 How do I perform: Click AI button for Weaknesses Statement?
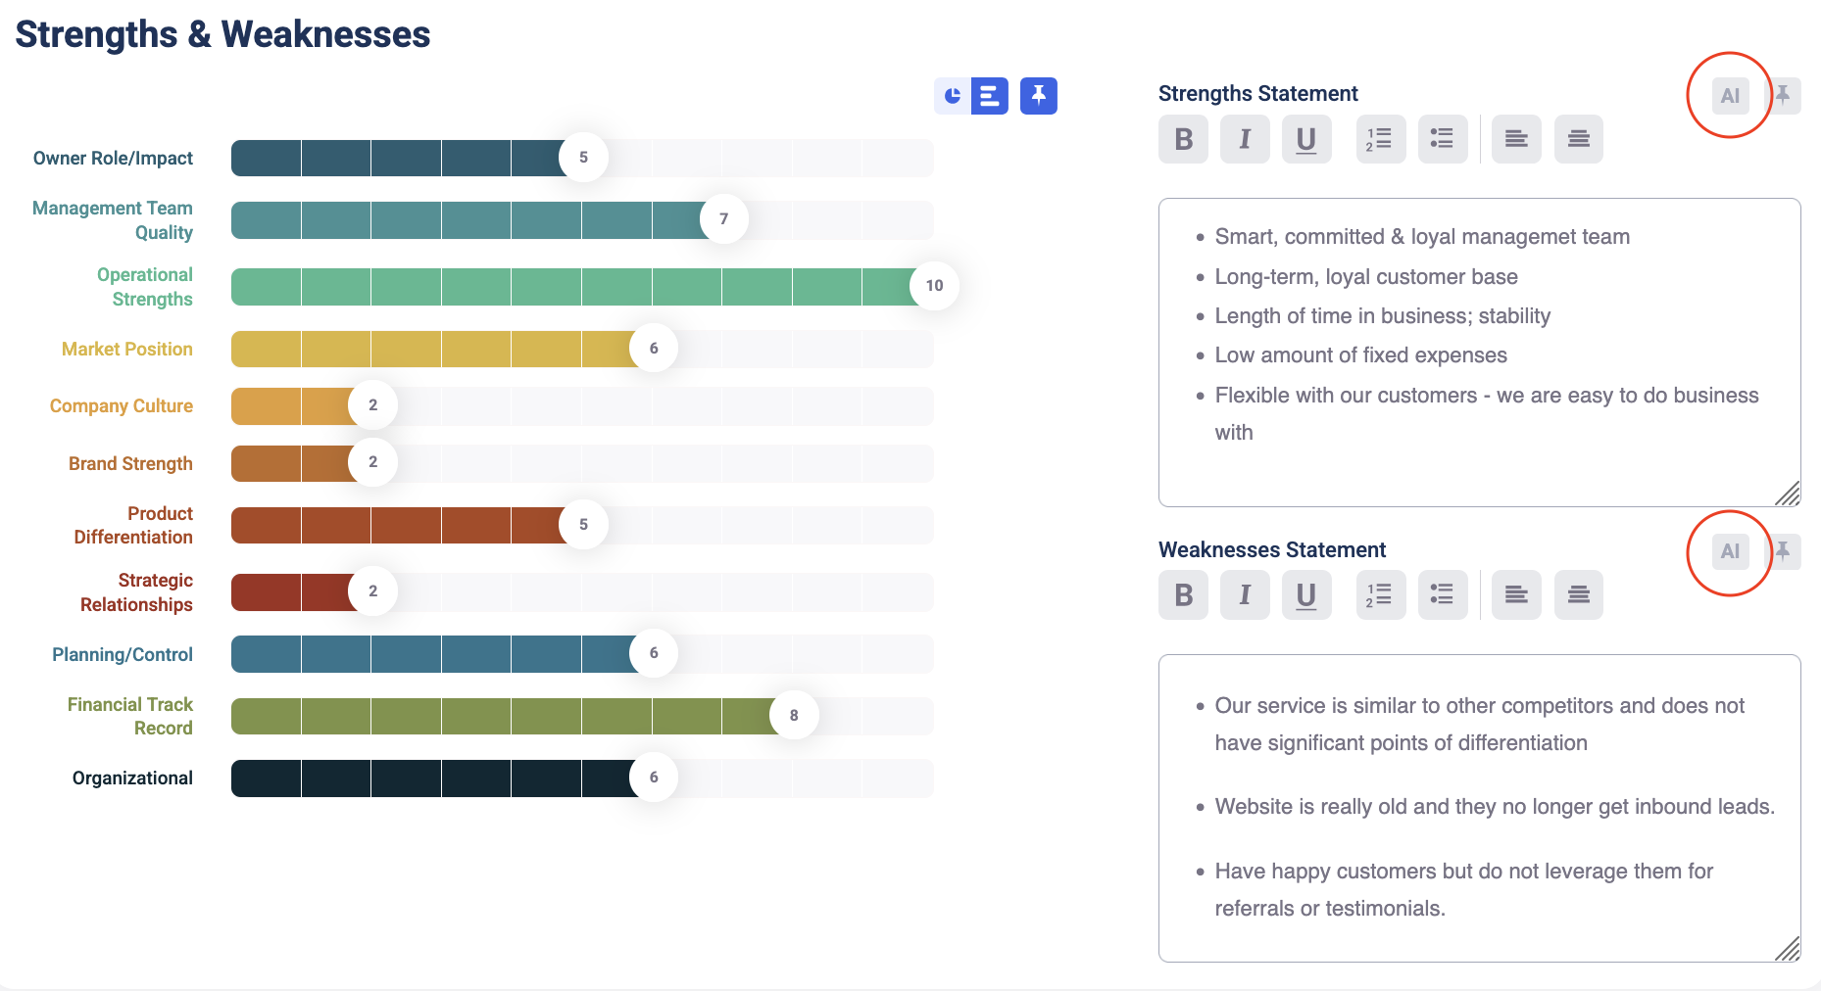click(1730, 551)
